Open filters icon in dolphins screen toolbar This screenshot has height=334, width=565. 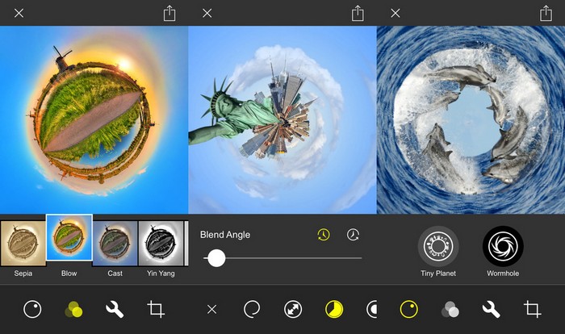[450, 309]
